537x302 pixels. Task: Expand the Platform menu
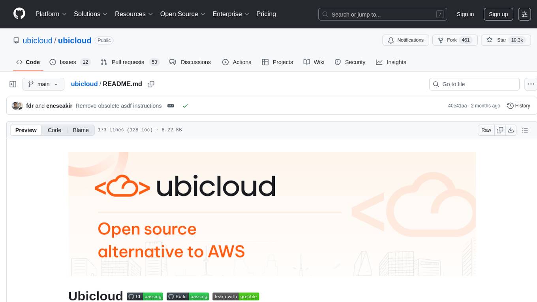(51, 14)
